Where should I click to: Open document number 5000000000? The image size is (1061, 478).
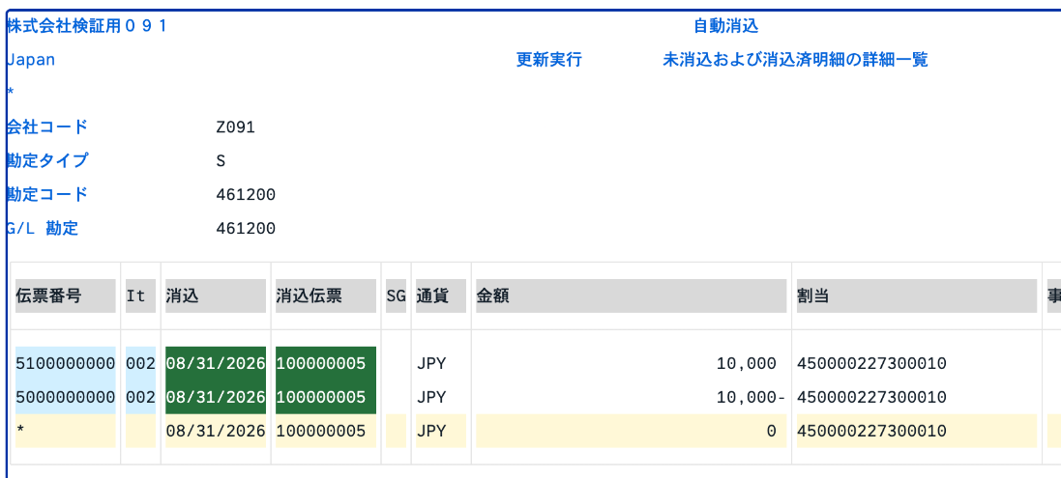[x=65, y=397]
